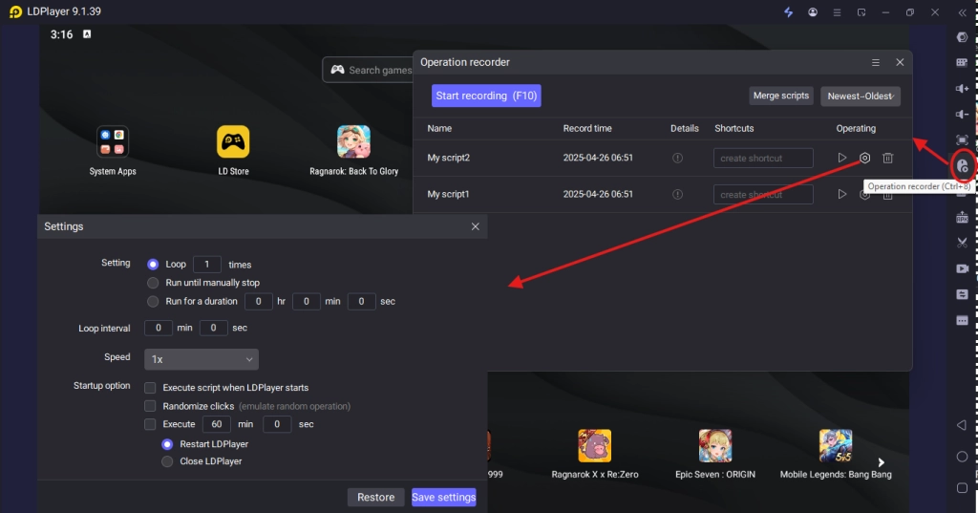Increase volume using the sidebar icon
Viewport: 978px width, 513px height.
pyautogui.click(x=963, y=89)
